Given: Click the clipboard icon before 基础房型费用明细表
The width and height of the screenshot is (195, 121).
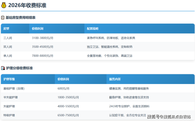Looking at the screenshot, I should point(3,18).
